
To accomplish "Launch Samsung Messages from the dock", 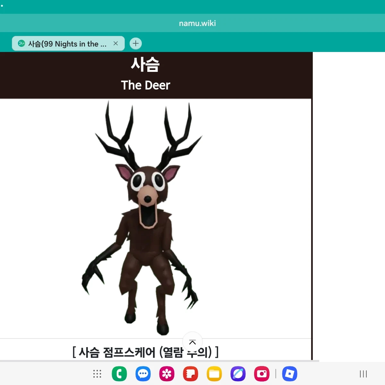I will point(143,374).
